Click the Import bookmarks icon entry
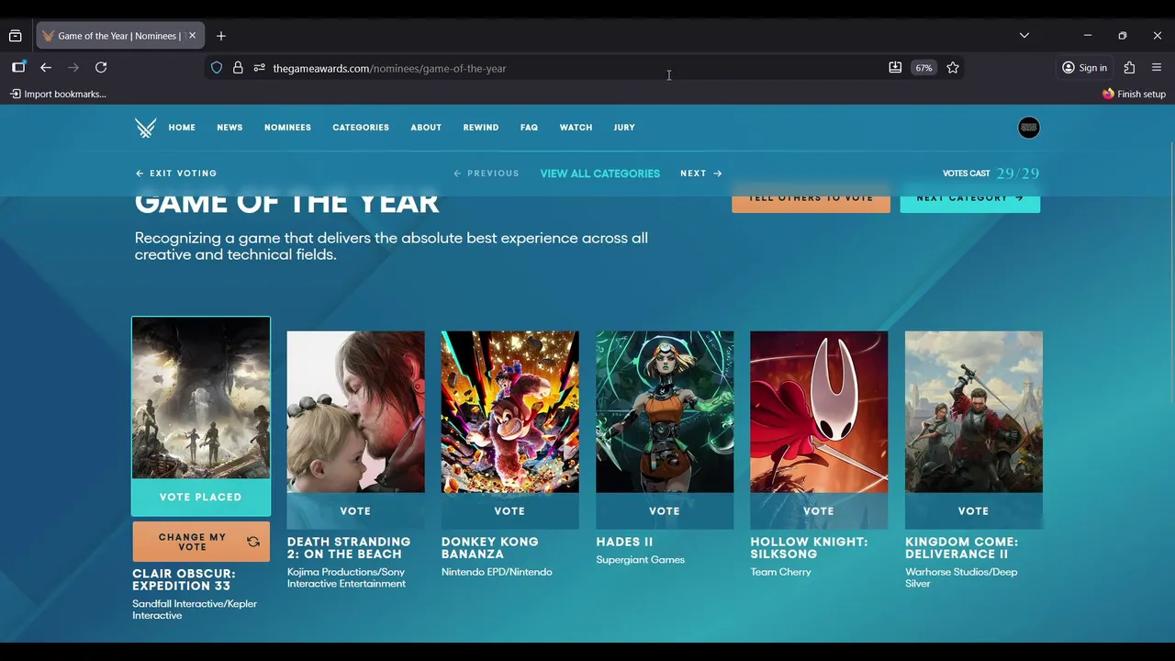This screenshot has width=1175, height=661. [x=58, y=94]
